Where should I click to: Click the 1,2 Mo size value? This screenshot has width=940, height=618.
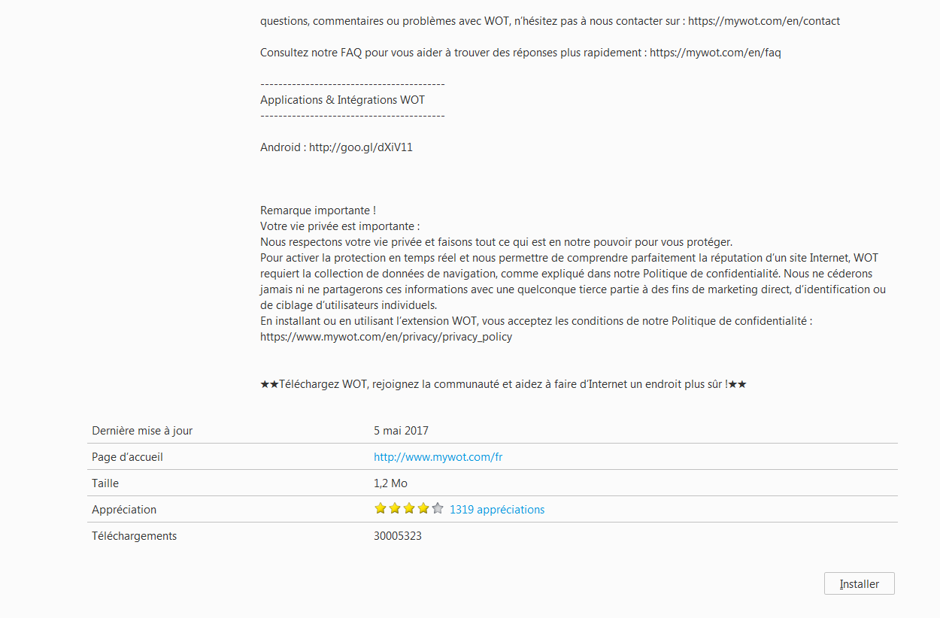(x=390, y=483)
